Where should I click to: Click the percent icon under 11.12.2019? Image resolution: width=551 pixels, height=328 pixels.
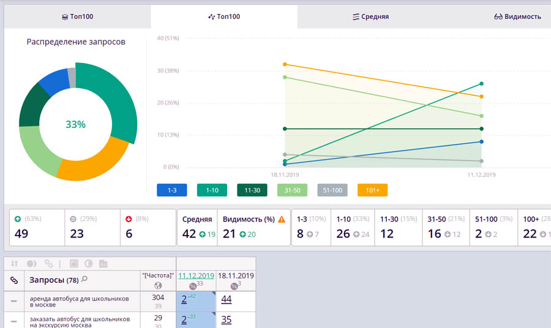[192, 286]
